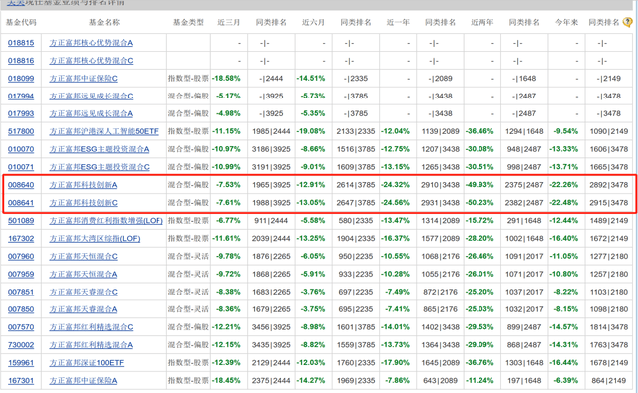Open fund code link 007960
This screenshot has height=393, width=638.
21,256
